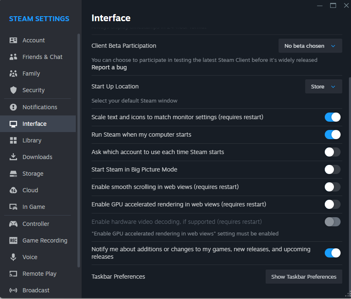This screenshot has height=299, width=351.
Task: Click the Voice microphone icon
Action: [x=13, y=257]
